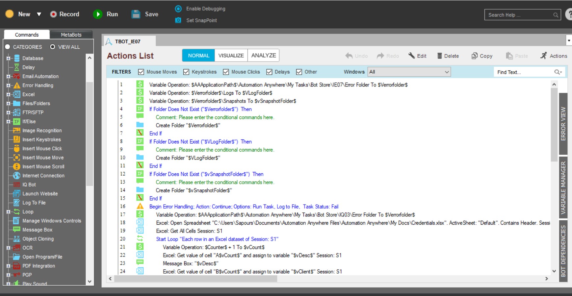Click the Delete trash icon

pyautogui.click(x=439, y=56)
